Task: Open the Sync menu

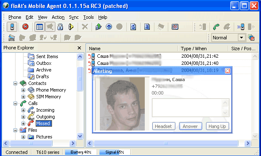Action: 74,17
